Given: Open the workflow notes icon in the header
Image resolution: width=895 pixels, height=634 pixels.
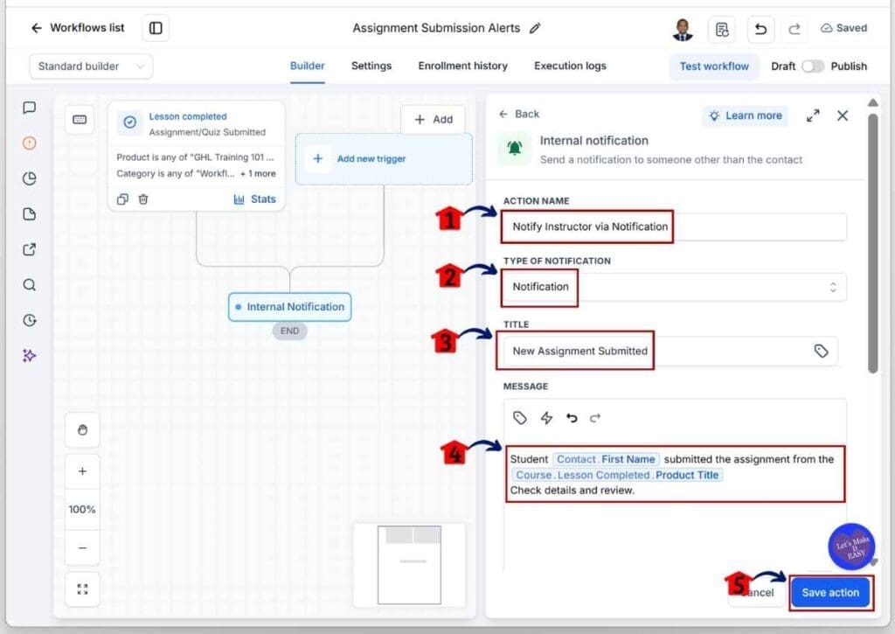Looking at the screenshot, I should pyautogui.click(x=721, y=29).
